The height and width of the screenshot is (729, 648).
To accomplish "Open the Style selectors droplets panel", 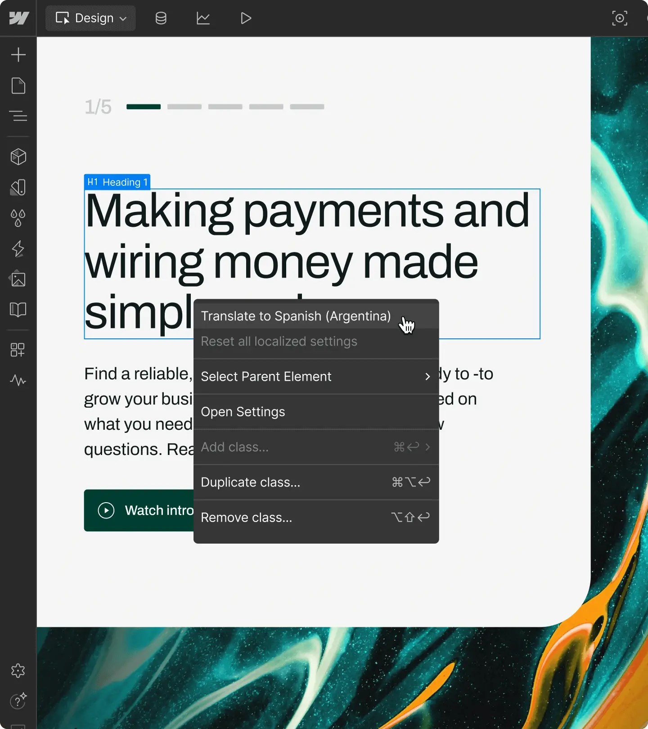I will coord(18,218).
